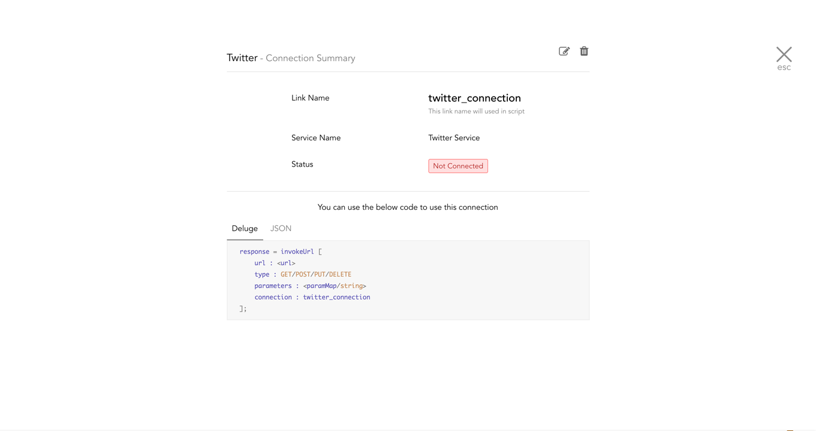Delete connection using the trash icon

pos(584,51)
